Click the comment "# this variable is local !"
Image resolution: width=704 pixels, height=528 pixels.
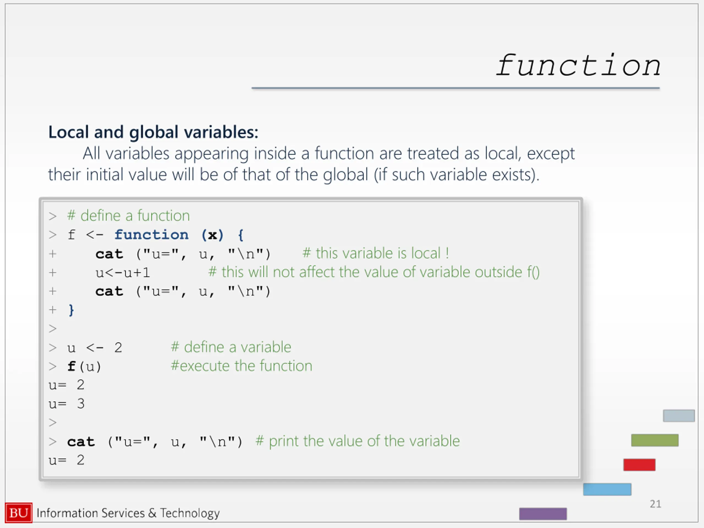click(376, 253)
